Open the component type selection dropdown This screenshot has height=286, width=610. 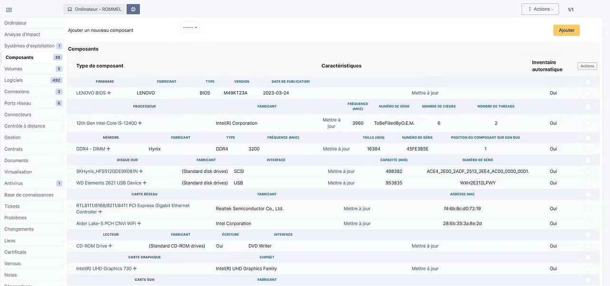pos(190,27)
